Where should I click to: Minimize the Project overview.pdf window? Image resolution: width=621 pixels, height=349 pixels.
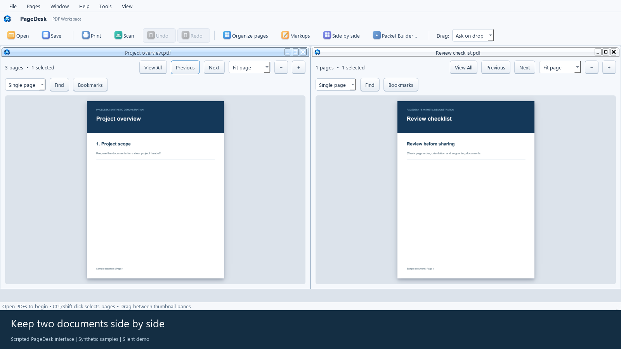click(288, 52)
